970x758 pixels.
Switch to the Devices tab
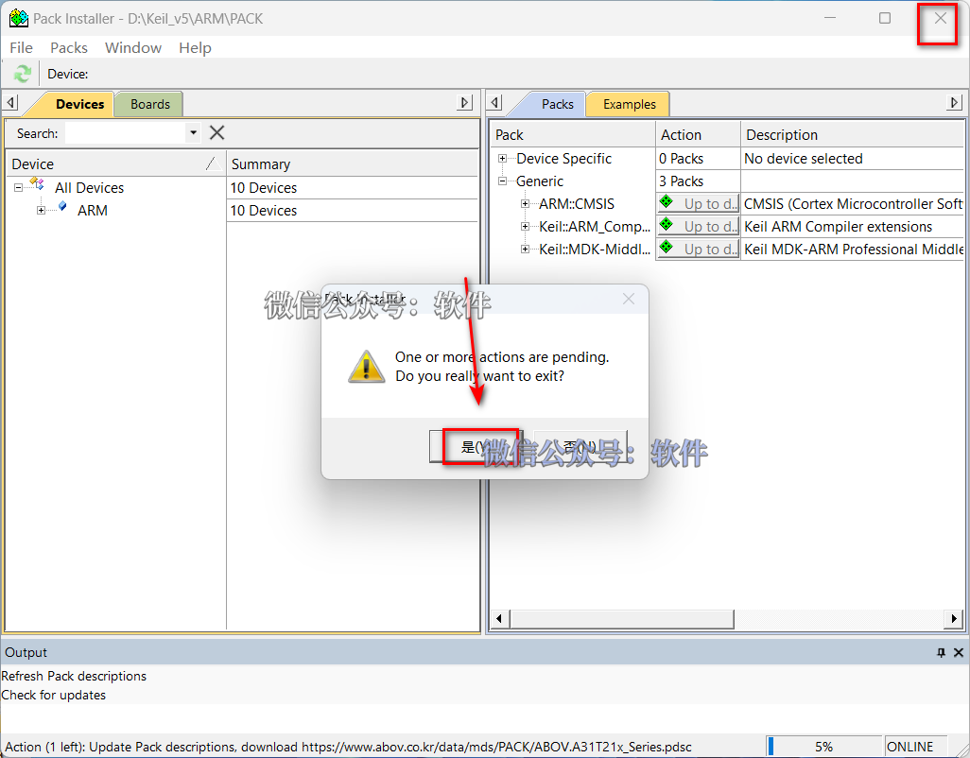click(x=79, y=104)
